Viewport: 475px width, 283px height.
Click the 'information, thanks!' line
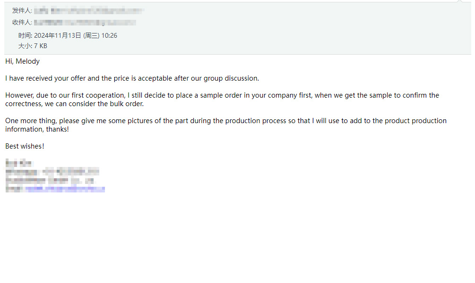pos(37,129)
